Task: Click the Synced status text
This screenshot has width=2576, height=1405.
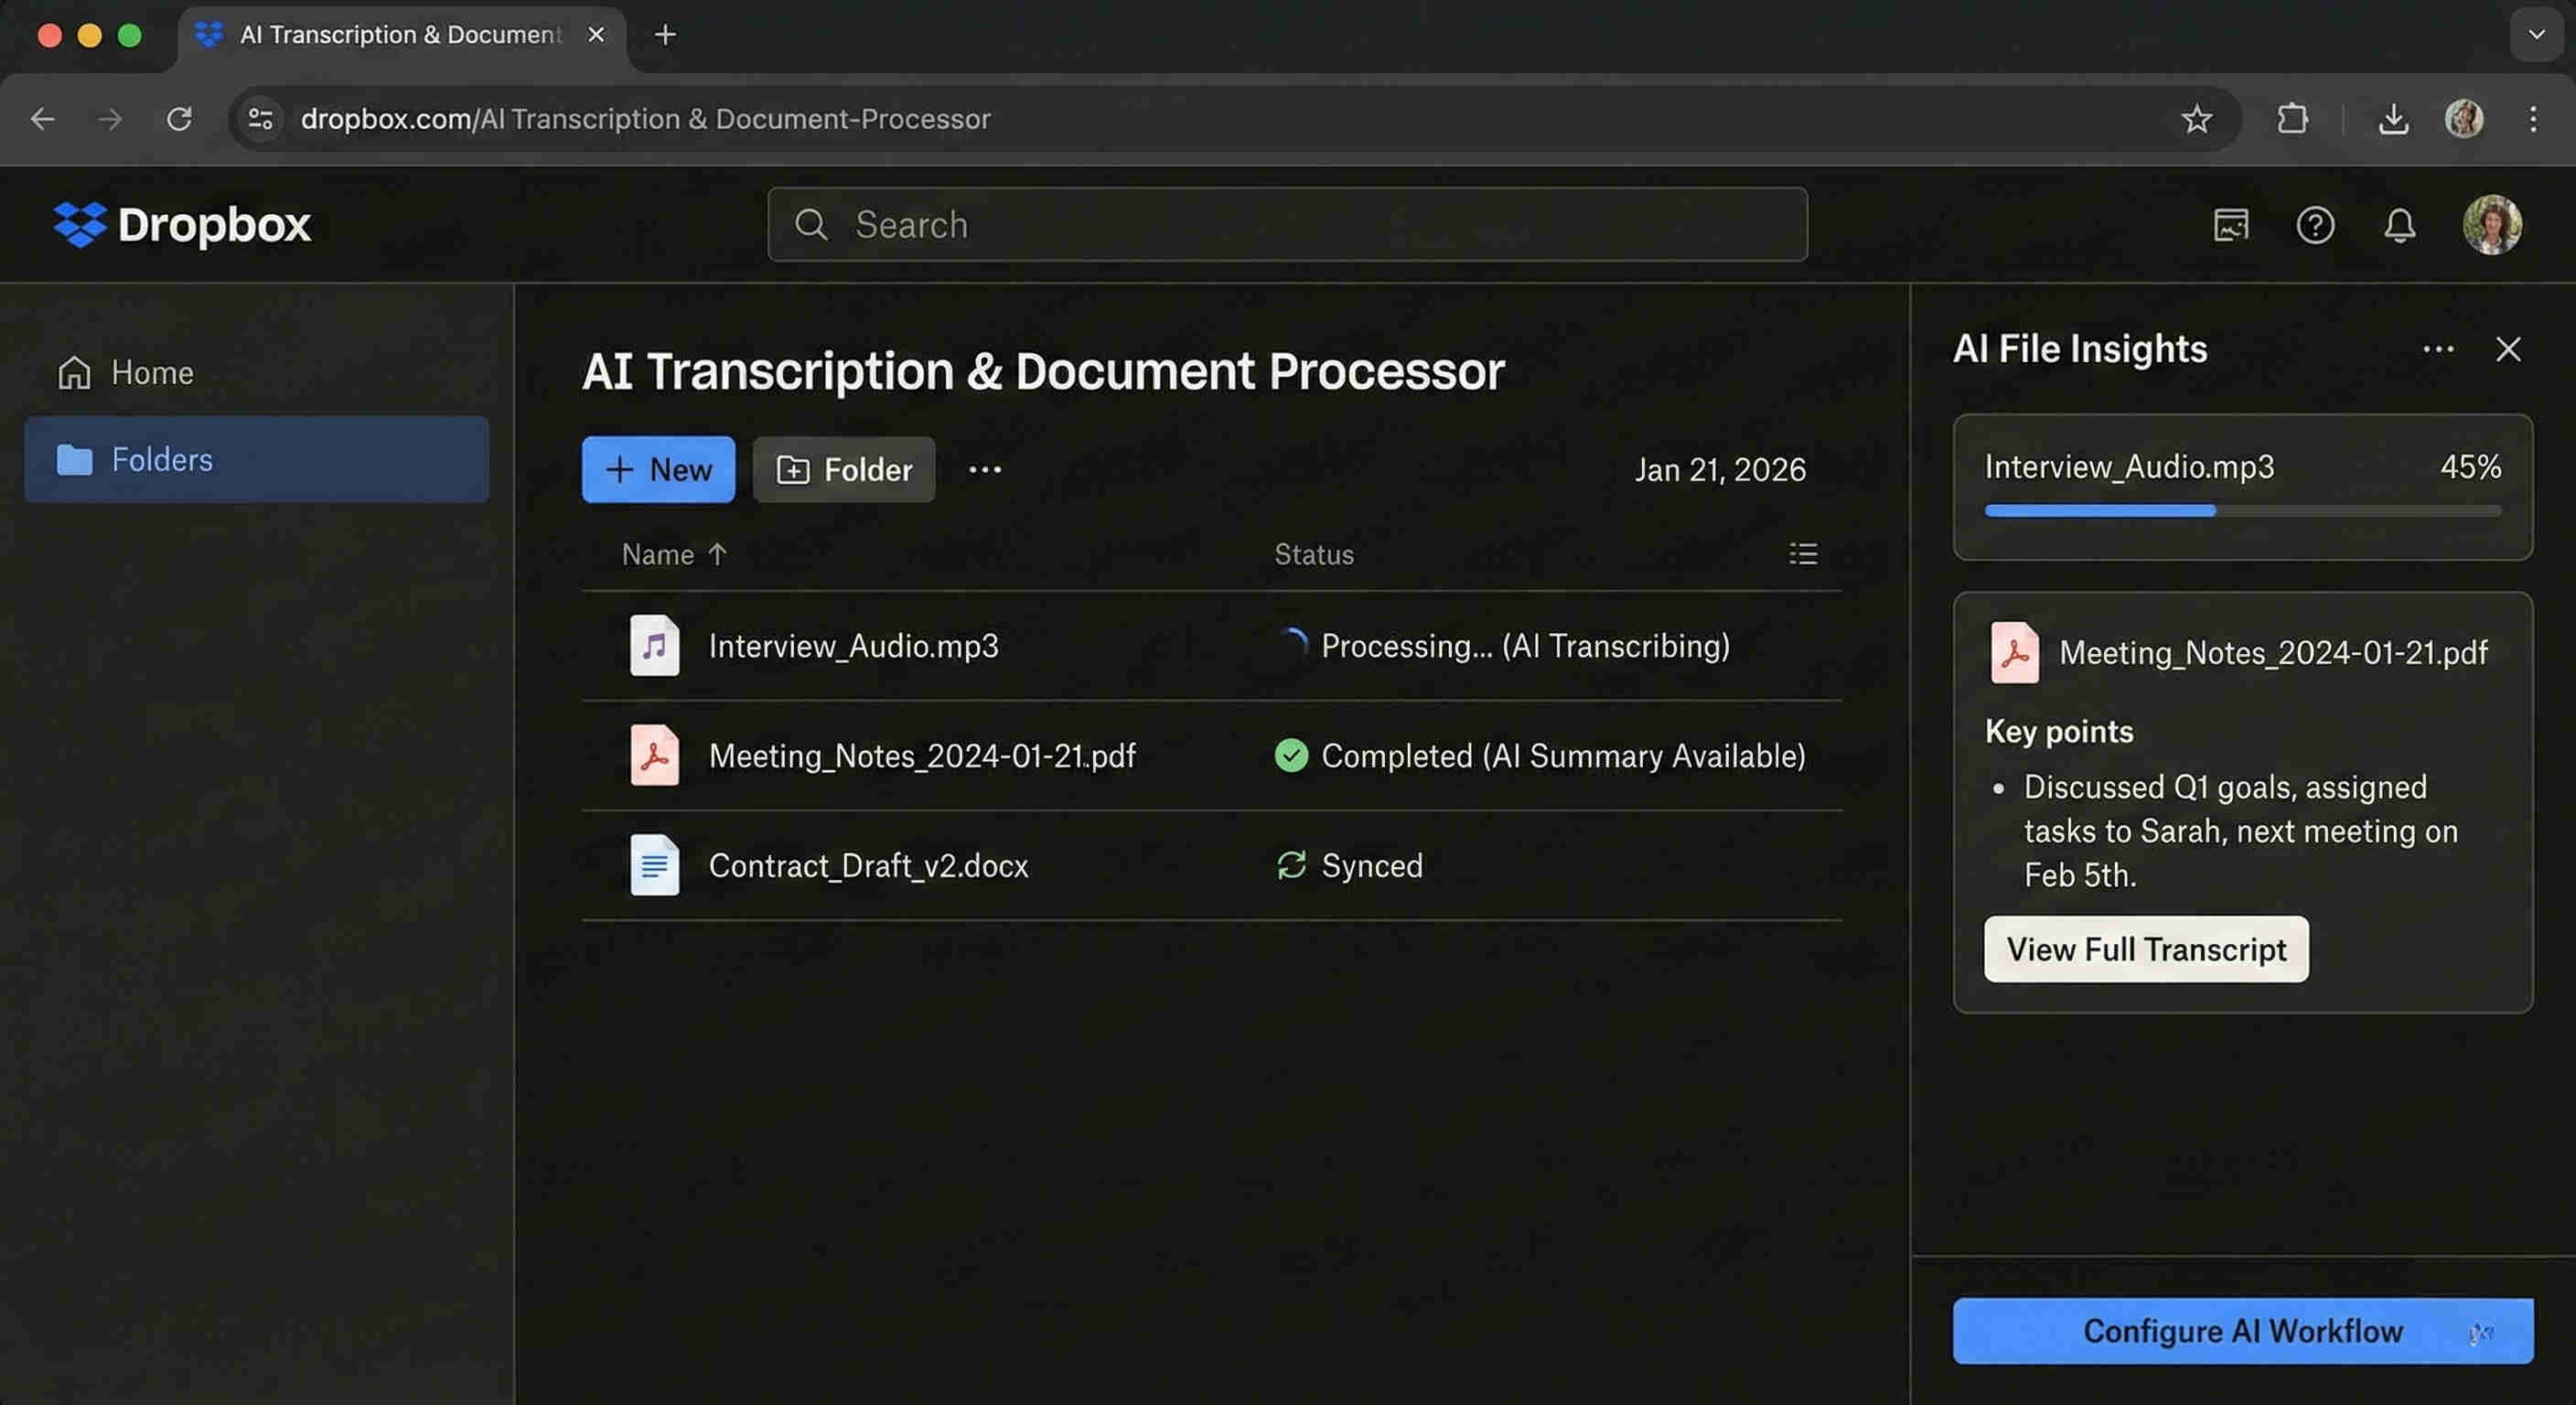Action: (x=1371, y=866)
